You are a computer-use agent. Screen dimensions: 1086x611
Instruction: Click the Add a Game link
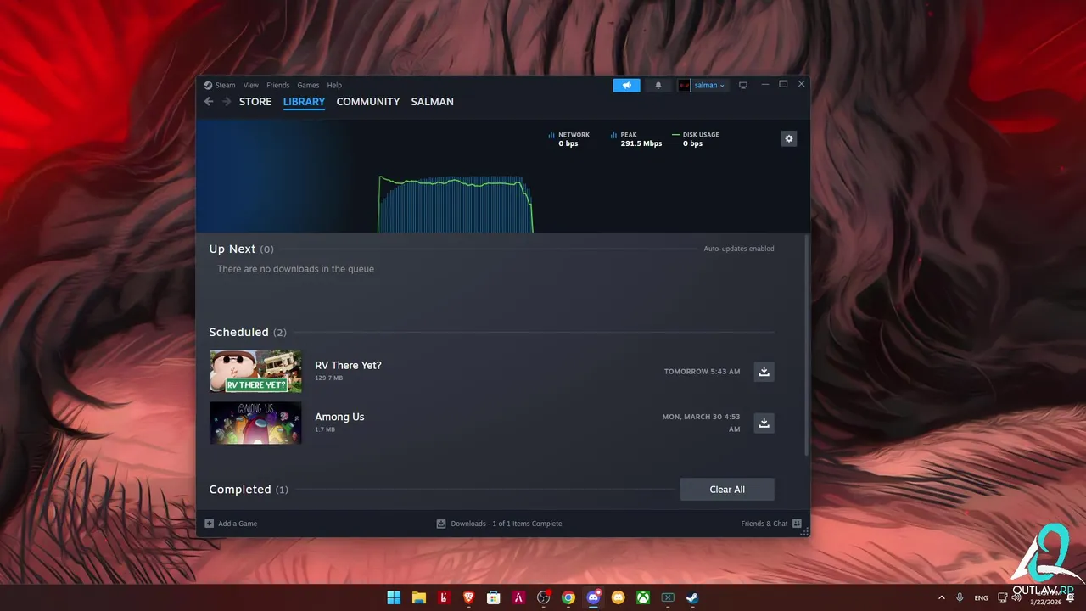click(238, 524)
